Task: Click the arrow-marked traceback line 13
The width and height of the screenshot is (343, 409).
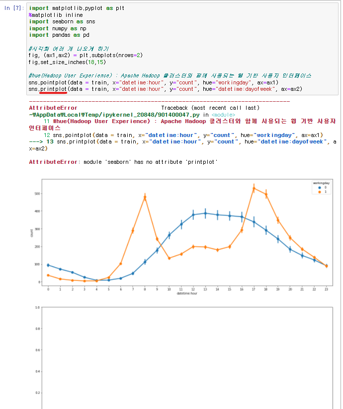Action: 182,145
